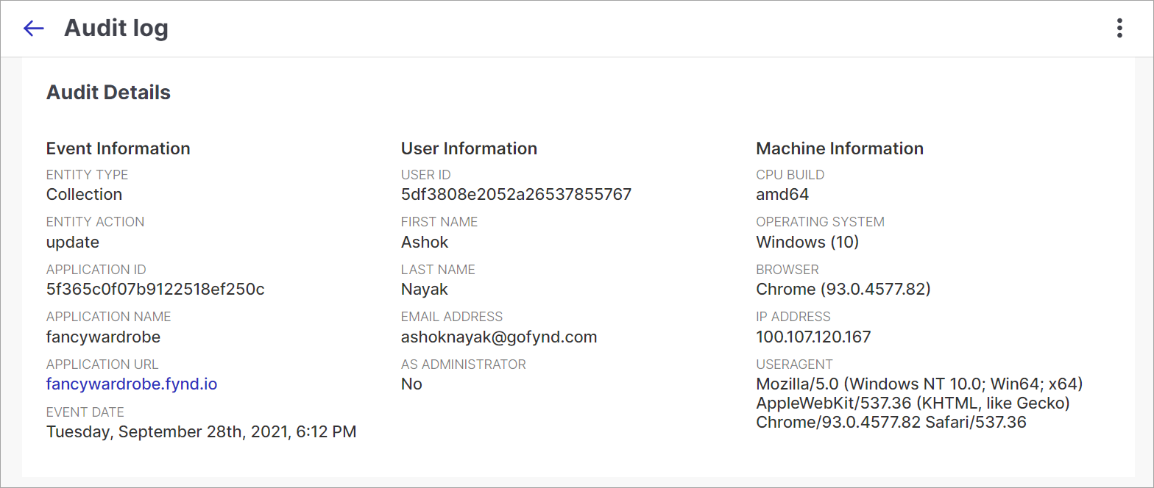Click the APPLICATION URL field label
Viewport: 1154px width, 488px height.
(x=102, y=365)
